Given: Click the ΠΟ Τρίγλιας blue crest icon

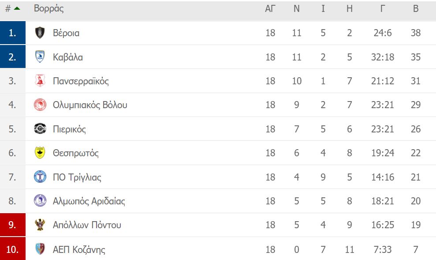Looking at the screenshot, I should (x=40, y=177).
